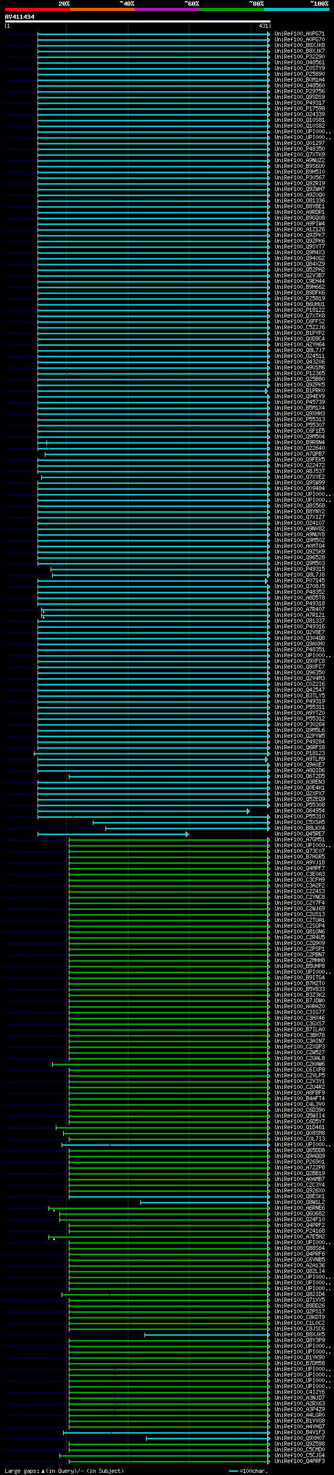The height and width of the screenshot is (1475, 334).
Task: Click label UniRef100_B4V1F3
Action: pos(300,1432)
